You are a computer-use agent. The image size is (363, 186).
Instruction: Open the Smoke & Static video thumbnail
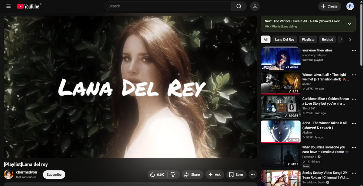[x=281, y=156]
